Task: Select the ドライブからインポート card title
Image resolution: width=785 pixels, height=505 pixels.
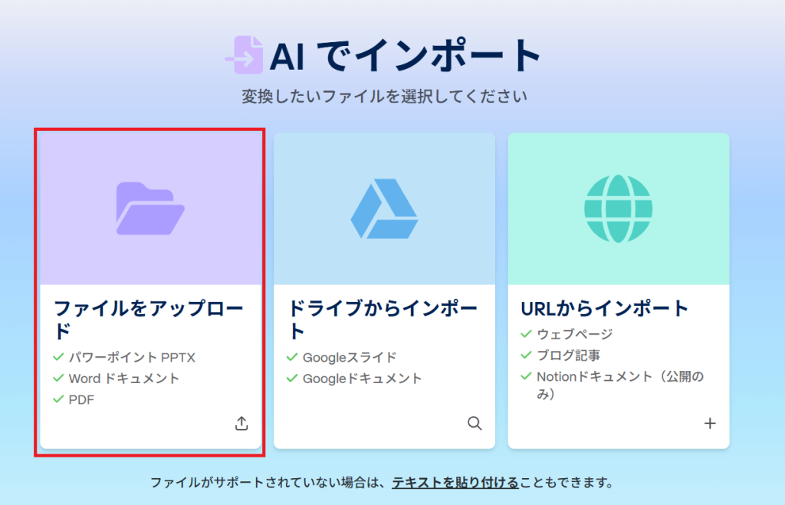Action: [383, 320]
